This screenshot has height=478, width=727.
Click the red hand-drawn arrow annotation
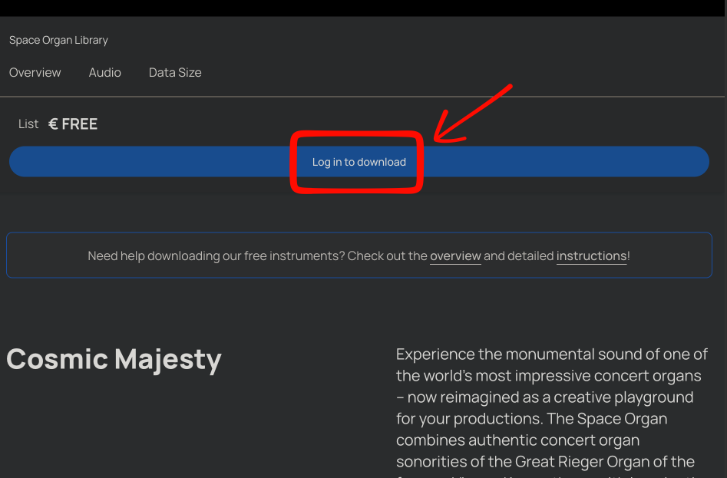(472, 115)
